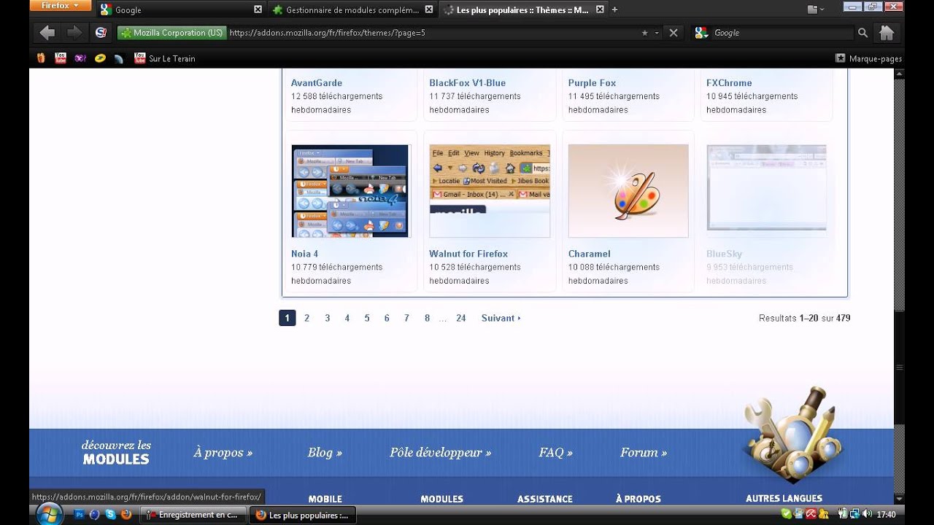Click the découvrez les Modules logo
The height and width of the screenshot is (525, 934).
pyautogui.click(x=116, y=452)
